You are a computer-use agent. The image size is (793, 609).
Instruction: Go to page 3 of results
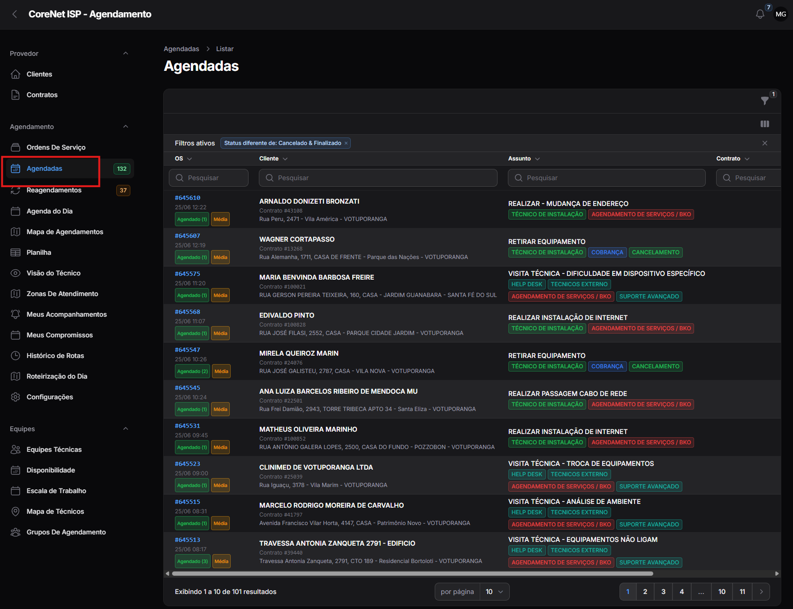coord(663,592)
